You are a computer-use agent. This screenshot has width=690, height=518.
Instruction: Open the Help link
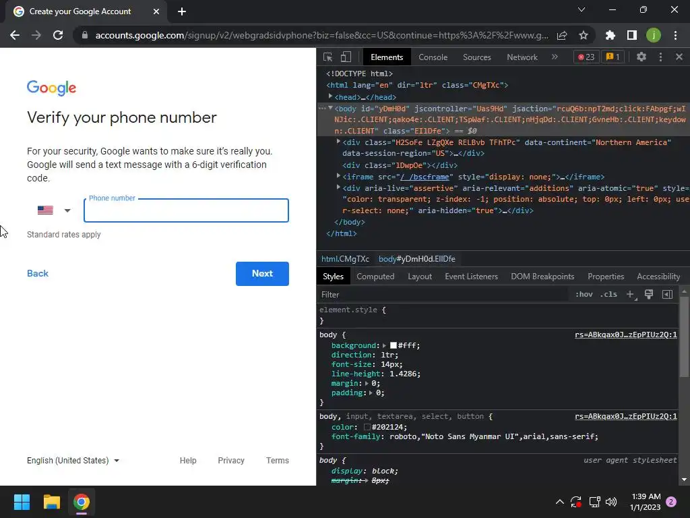(x=188, y=460)
